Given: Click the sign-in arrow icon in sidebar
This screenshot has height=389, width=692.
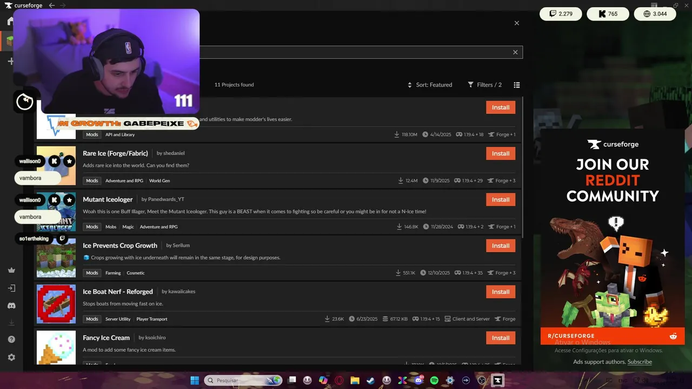Looking at the screenshot, I should tap(11, 288).
